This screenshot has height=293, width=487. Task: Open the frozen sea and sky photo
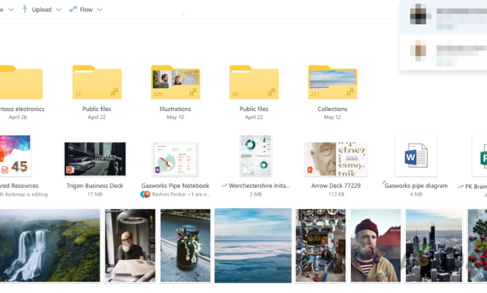coord(253,245)
